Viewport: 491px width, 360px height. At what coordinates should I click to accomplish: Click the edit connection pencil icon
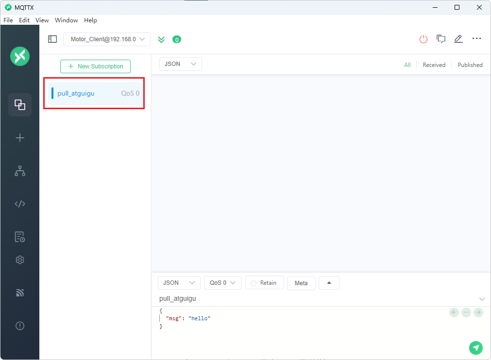[458, 39]
